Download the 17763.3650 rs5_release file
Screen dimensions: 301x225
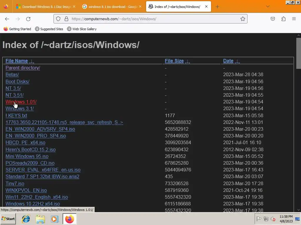pos(64,122)
